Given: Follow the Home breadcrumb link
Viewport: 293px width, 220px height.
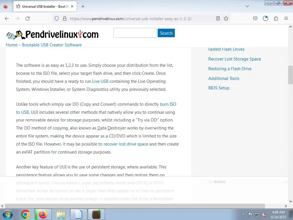Looking at the screenshot, I should 11,45.
